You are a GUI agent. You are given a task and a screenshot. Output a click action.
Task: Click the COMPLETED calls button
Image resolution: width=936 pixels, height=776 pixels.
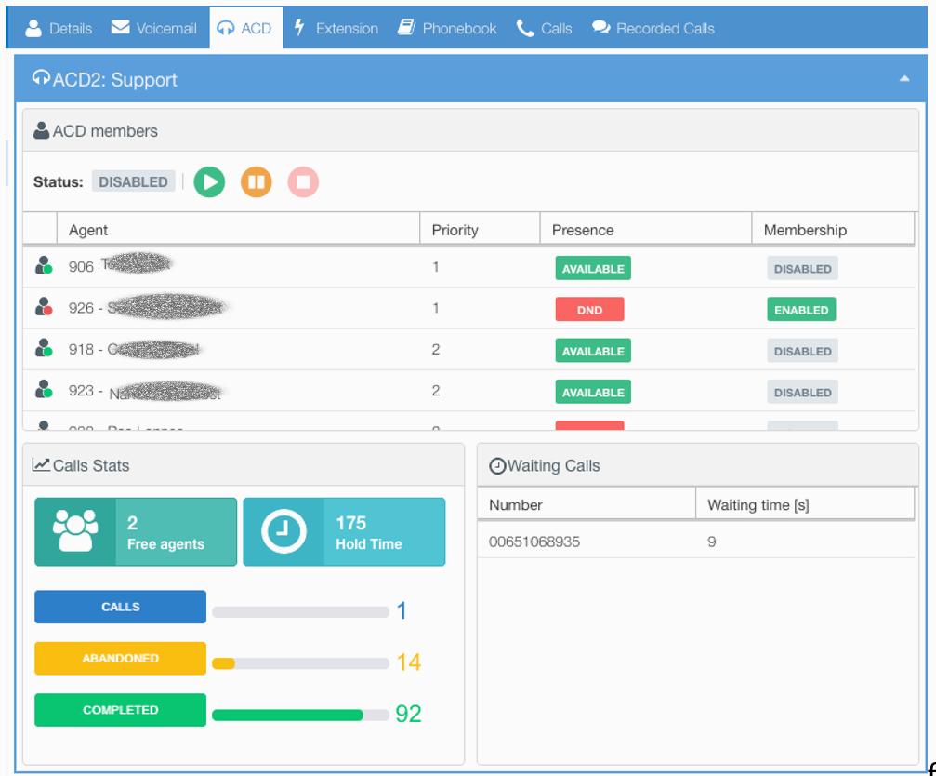120,709
